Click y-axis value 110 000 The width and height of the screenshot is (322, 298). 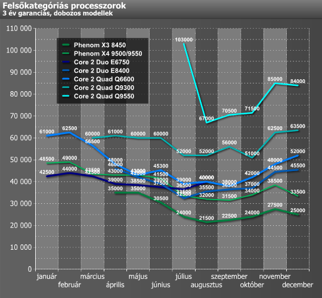tap(19, 29)
